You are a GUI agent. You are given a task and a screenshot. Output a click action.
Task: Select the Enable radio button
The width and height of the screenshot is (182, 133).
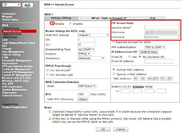tap(52, 23)
